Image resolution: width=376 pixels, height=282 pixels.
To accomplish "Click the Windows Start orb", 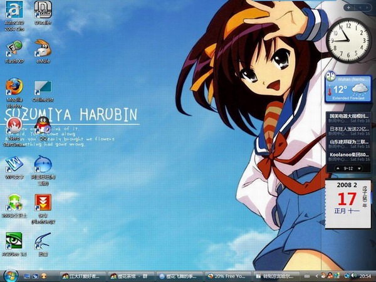I will point(10,276).
